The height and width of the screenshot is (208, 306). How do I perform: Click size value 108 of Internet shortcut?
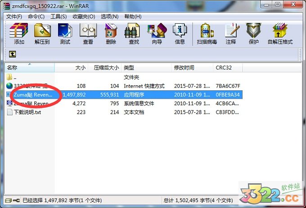pyautogui.click(x=81, y=86)
